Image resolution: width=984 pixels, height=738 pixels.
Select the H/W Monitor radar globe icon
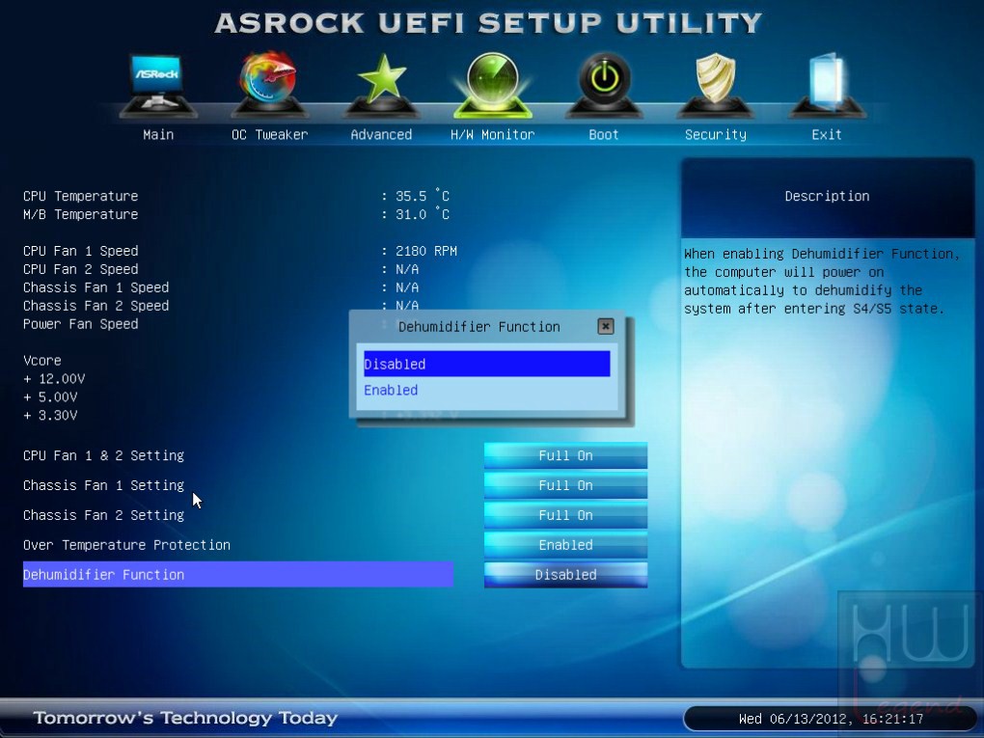[x=493, y=85]
